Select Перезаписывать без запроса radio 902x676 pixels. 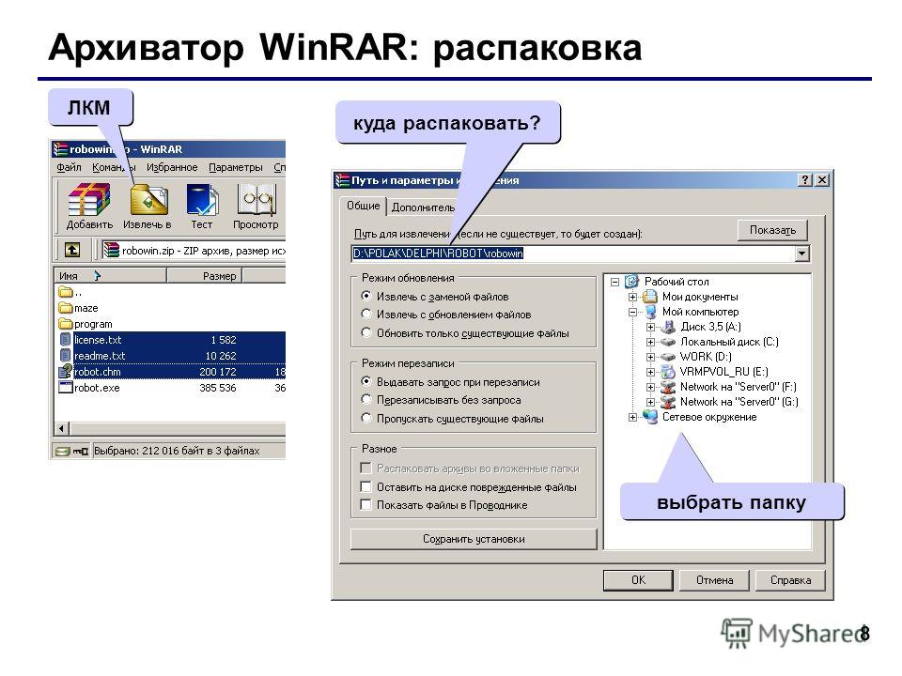pos(365,400)
